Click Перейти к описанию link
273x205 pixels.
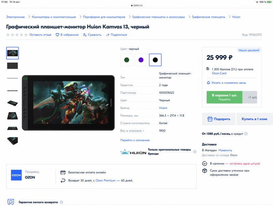[x=135, y=140]
